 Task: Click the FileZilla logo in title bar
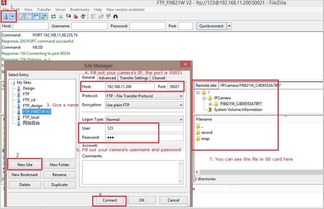(4, 3)
